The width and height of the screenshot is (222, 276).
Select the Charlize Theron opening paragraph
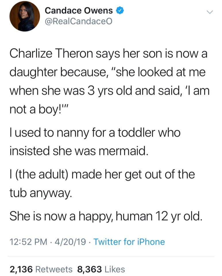[109, 81]
